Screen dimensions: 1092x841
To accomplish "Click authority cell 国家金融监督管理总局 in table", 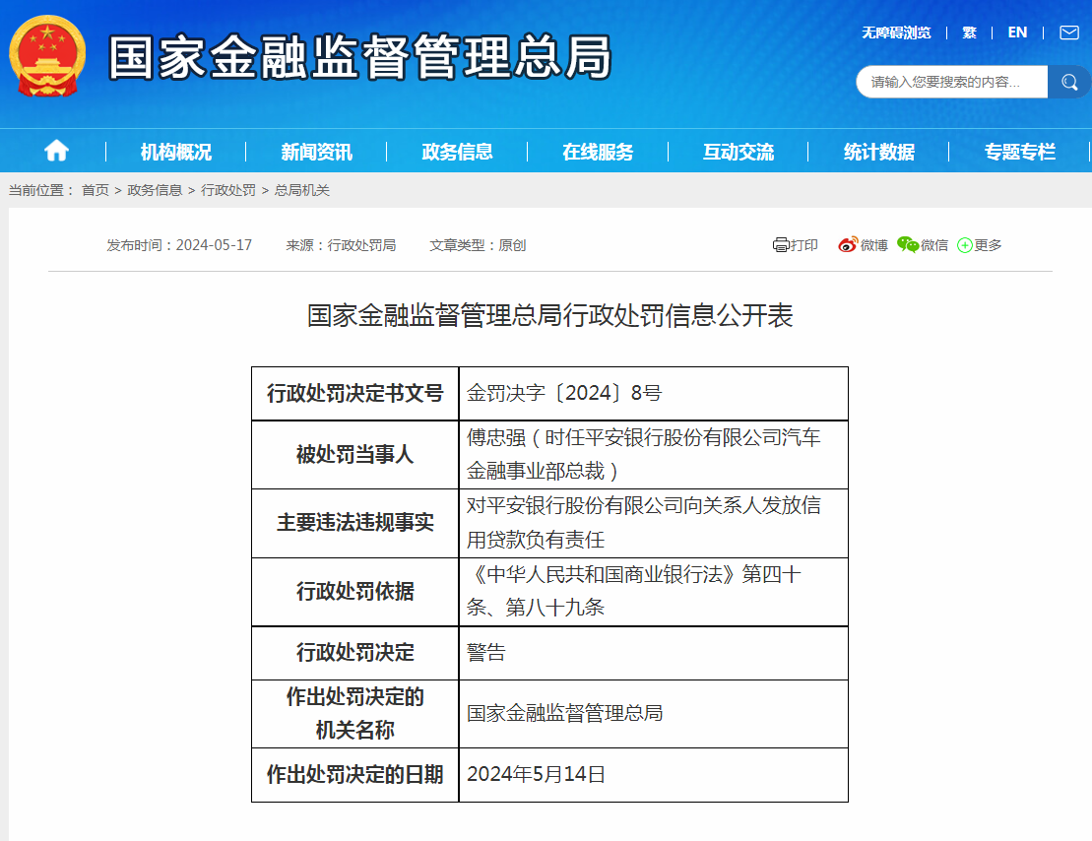I will [653, 714].
